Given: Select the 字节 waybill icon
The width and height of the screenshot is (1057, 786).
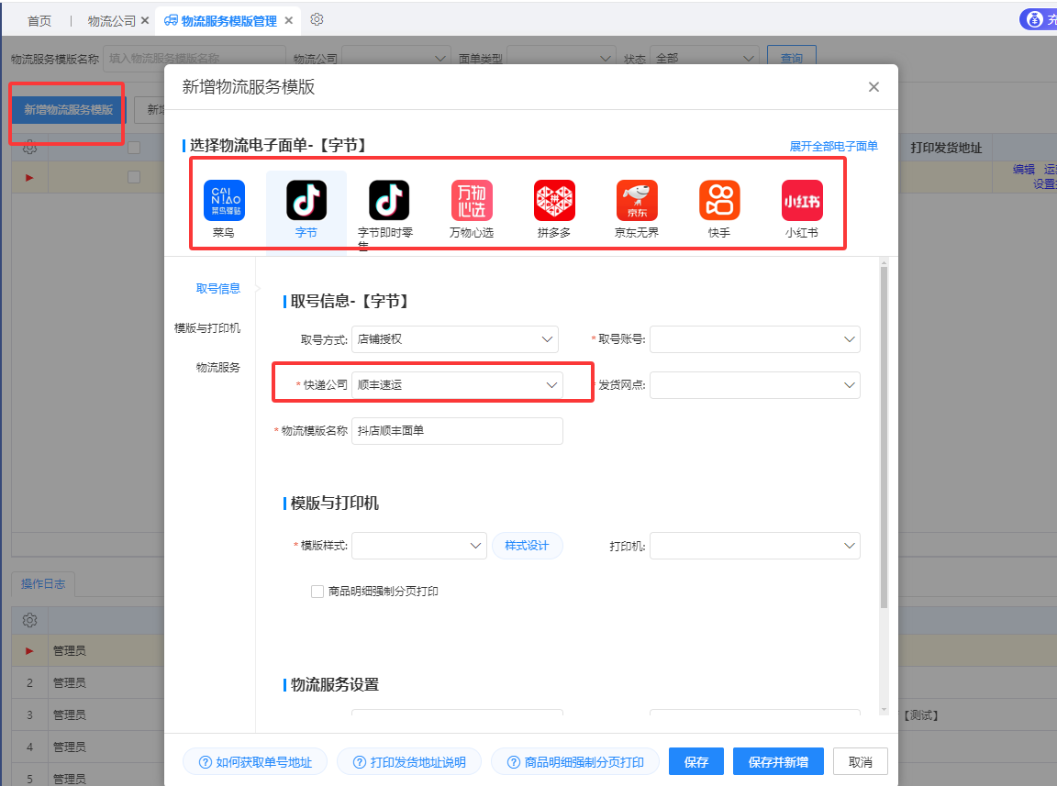Looking at the screenshot, I should [306, 200].
